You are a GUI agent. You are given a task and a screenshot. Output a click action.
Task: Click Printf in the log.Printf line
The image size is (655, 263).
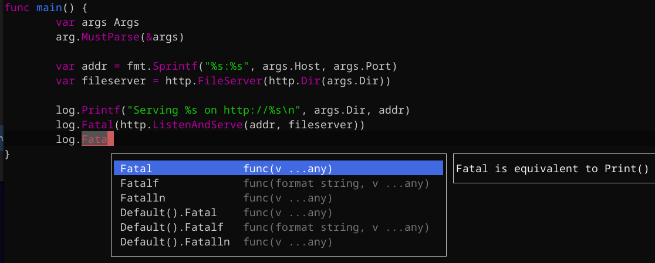click(x=101, y=110)
